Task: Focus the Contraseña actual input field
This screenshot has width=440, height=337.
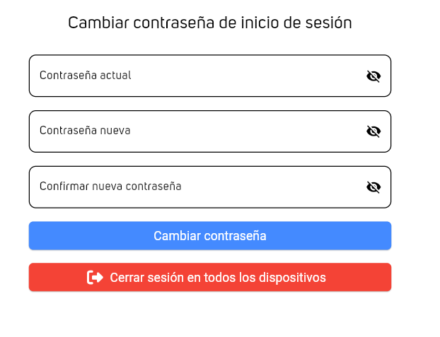Action: (198, 76)
